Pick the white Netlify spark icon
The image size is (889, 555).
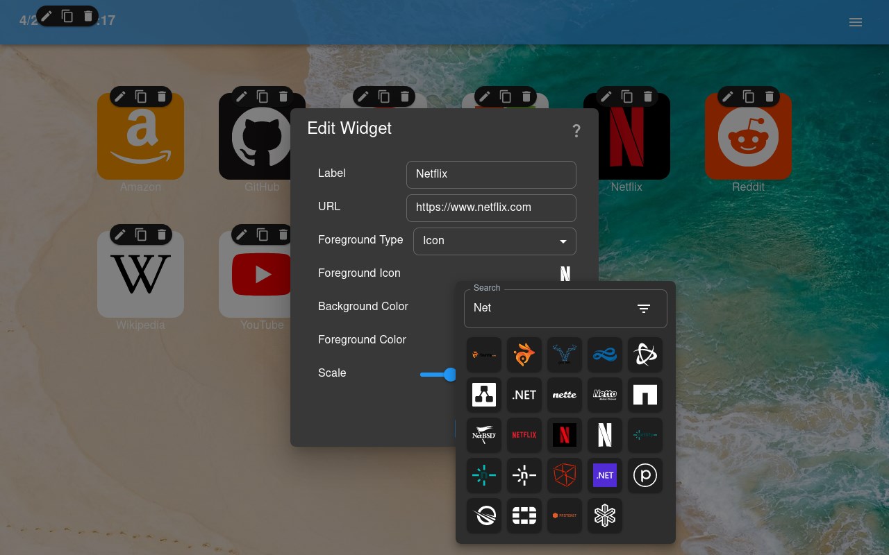[524, 475]
